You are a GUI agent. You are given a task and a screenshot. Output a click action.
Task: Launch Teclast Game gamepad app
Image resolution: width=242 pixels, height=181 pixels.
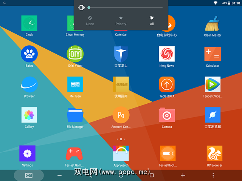[x=74, y=153]
